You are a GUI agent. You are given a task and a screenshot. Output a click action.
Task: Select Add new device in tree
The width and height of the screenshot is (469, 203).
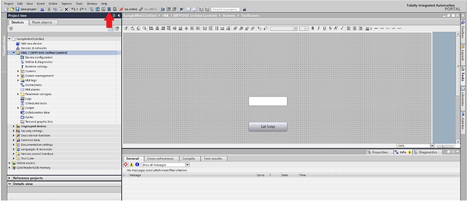click(x=31, y=44)
